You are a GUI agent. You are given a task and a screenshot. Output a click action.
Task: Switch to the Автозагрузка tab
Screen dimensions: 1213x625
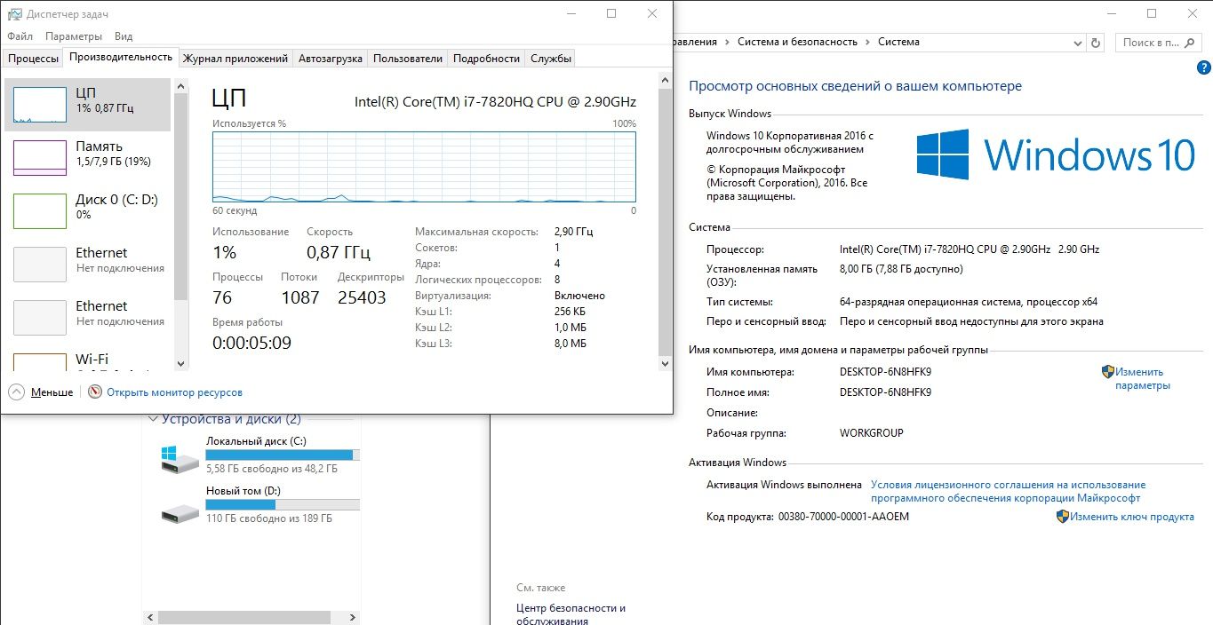pyautogui.click(x=331, y=59)
